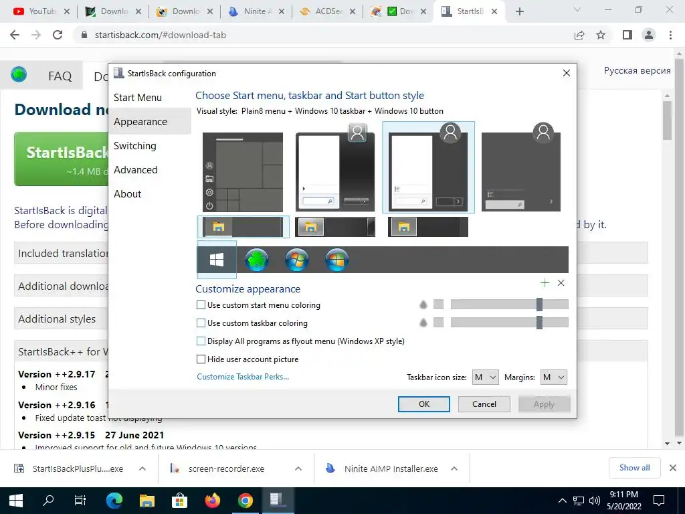Open Chrome tab search chevron
The image size is (685, 514).
(577, 9)
